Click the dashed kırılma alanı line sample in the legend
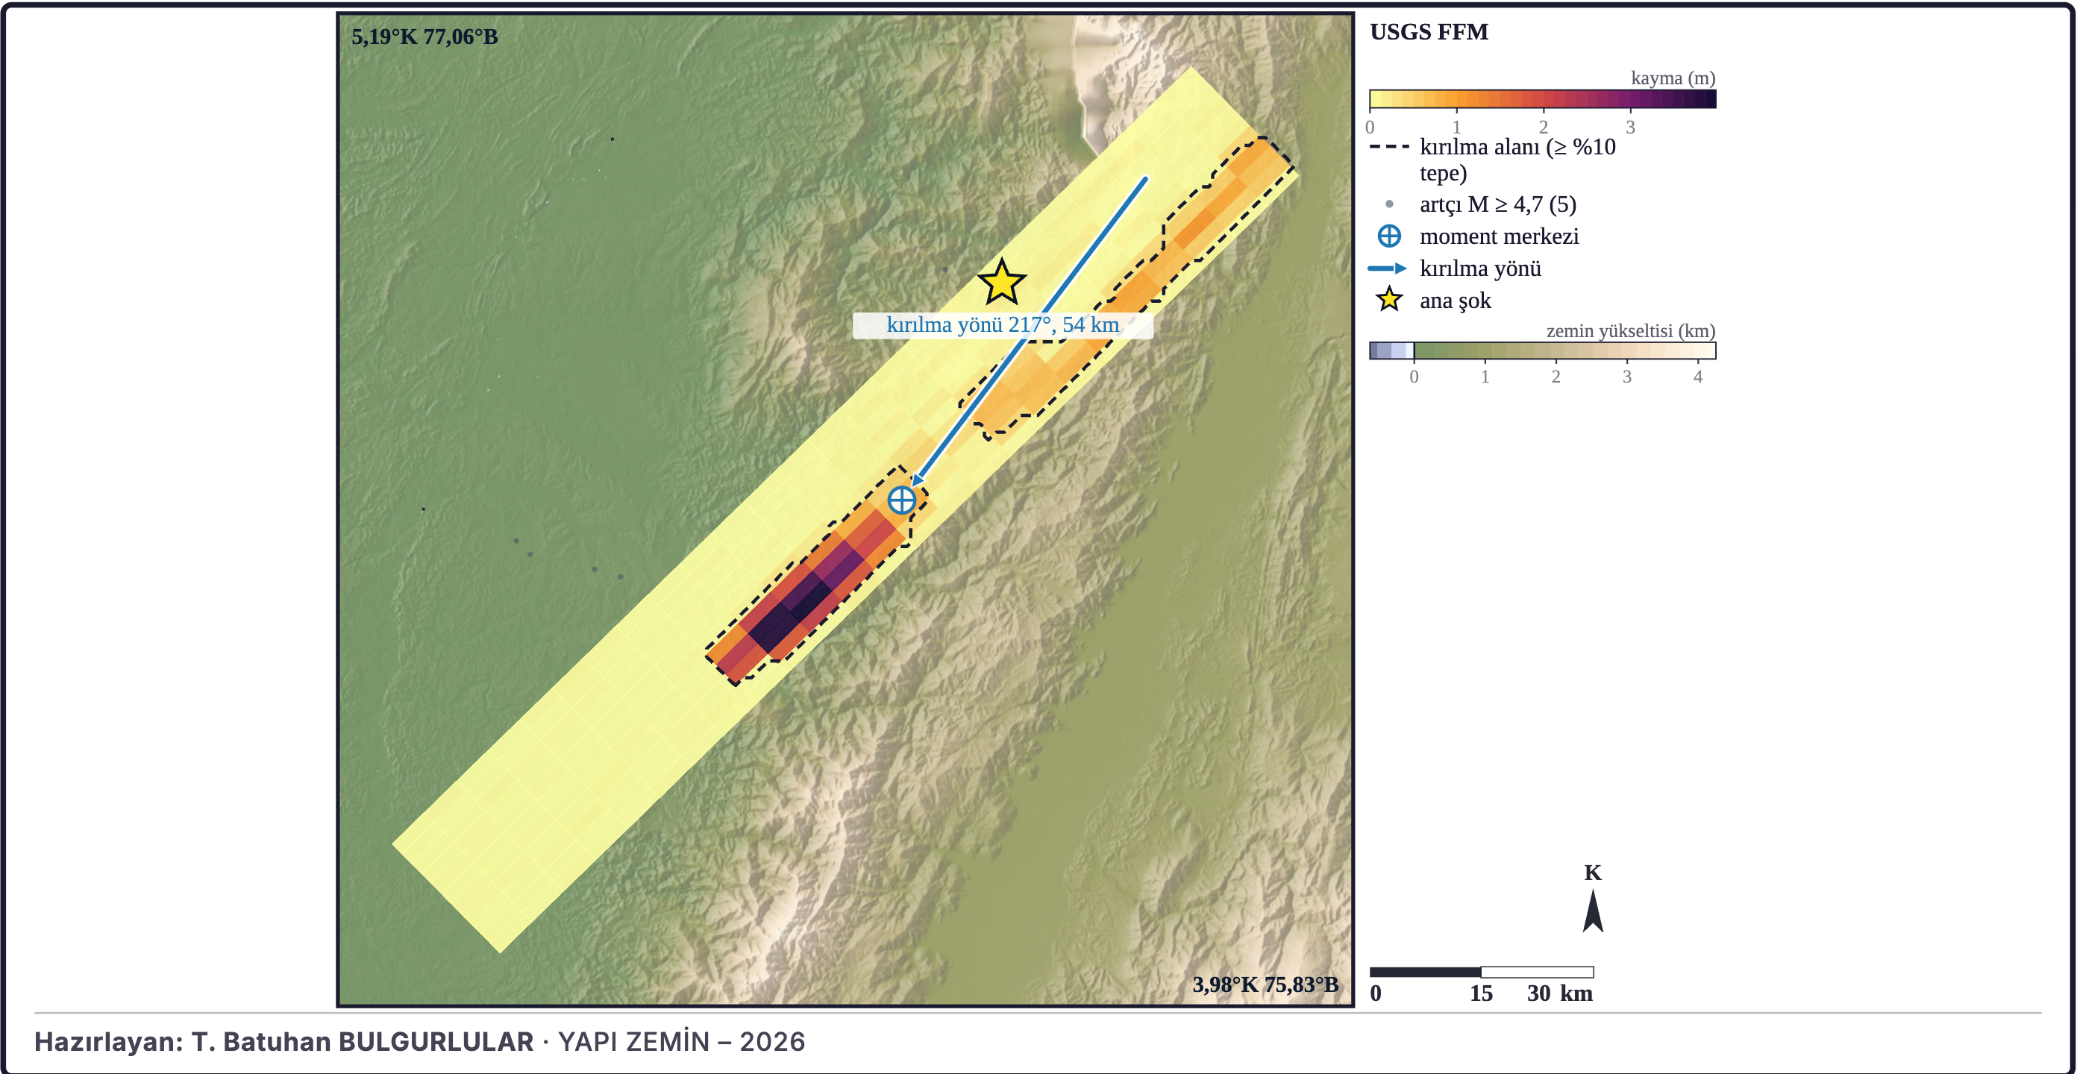The image size is (2077, 1074). pyautogui.click(x=1388, y=148)
